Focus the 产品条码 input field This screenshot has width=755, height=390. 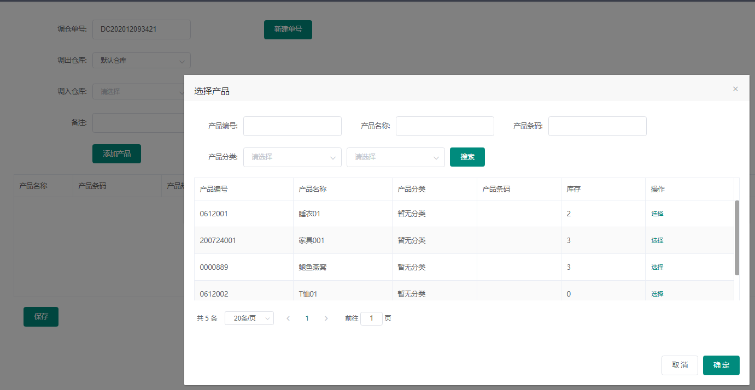(x=597, y=126)
